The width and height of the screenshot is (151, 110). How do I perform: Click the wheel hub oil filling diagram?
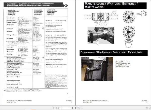coord(135,17)
